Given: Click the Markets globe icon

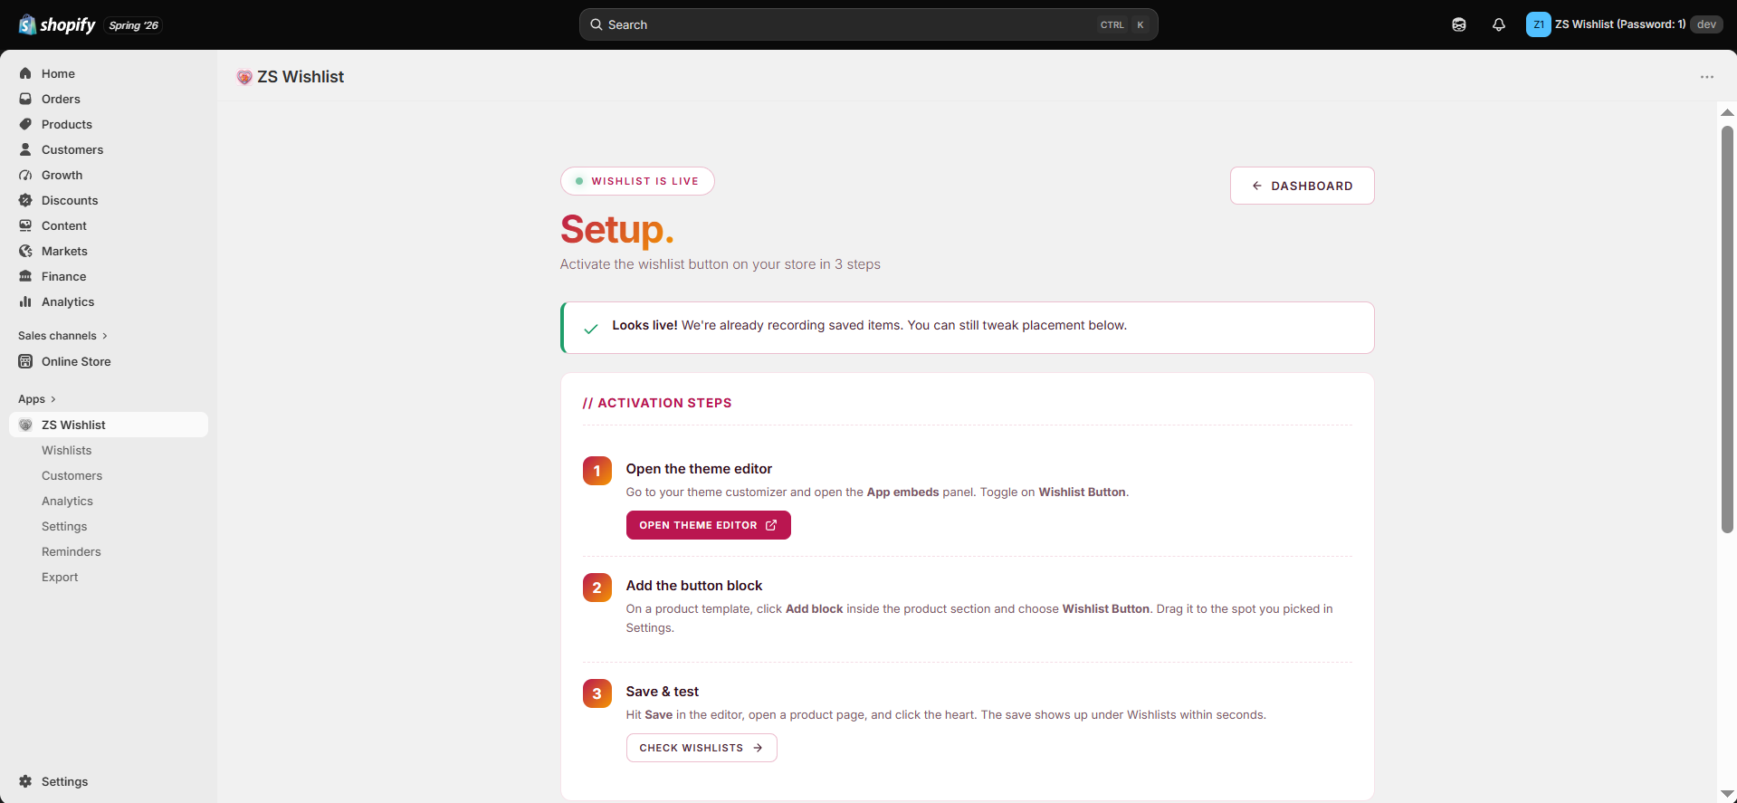Looking at the screenshot, I should click(25, 251).
